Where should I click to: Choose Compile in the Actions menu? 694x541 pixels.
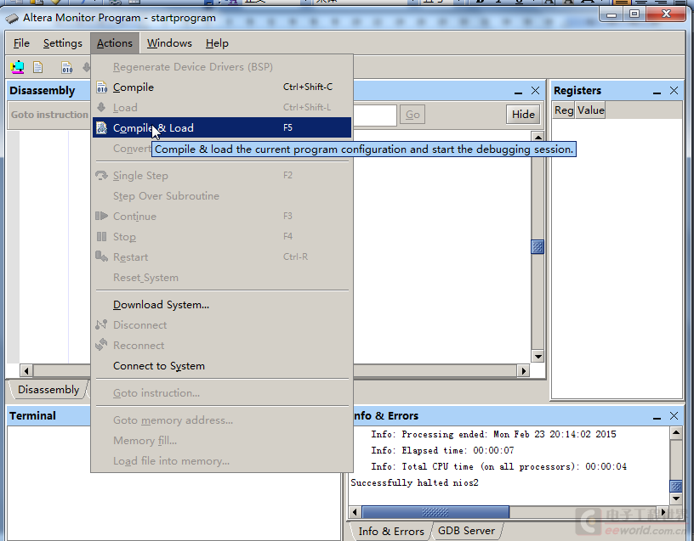(x=134, y=87)
